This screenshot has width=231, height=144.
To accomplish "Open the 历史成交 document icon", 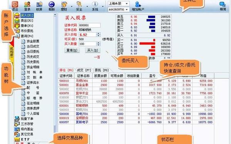I will coord(23,57).
